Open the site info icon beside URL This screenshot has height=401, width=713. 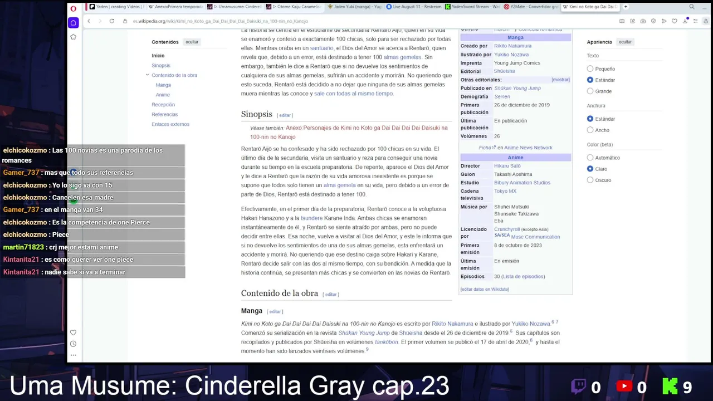(125, 21)
